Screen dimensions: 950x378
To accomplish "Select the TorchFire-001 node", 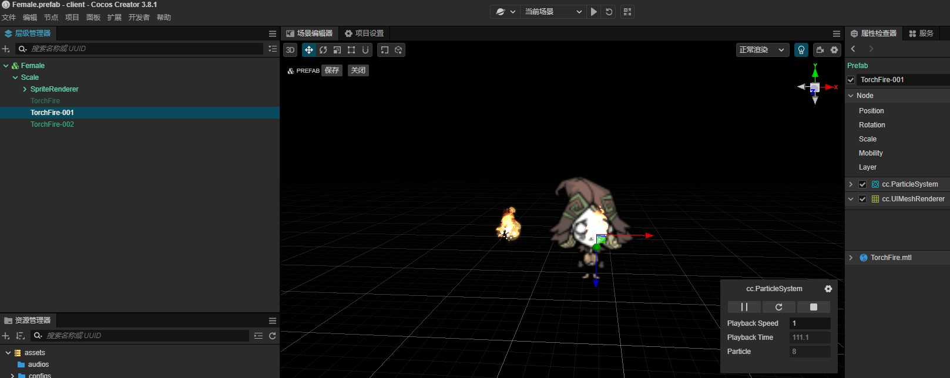I will coord(52,113).
